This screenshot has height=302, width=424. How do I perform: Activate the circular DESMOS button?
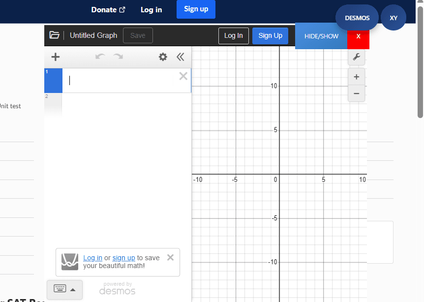click(357, 18)
